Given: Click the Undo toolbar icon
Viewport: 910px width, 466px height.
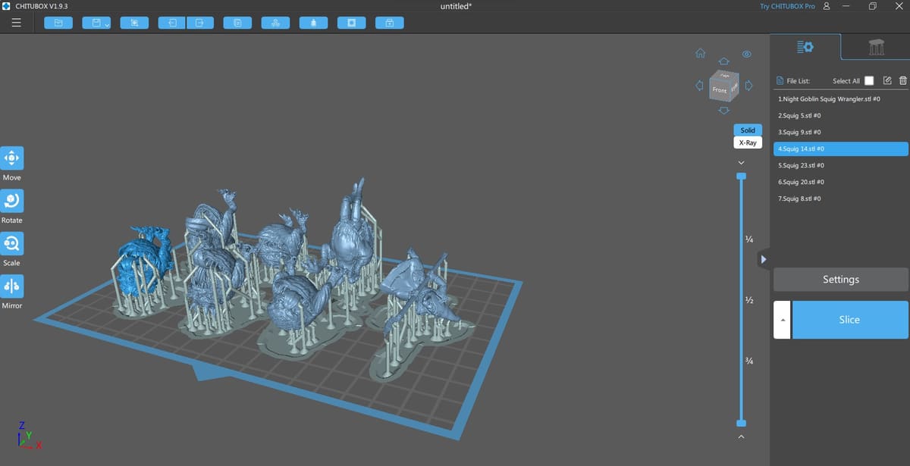Looking at the screenshot, I should (x=172, y=23).
